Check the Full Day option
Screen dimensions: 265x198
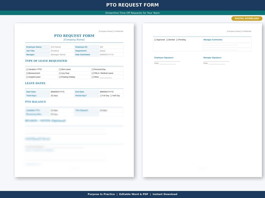[x=101, y=96]
